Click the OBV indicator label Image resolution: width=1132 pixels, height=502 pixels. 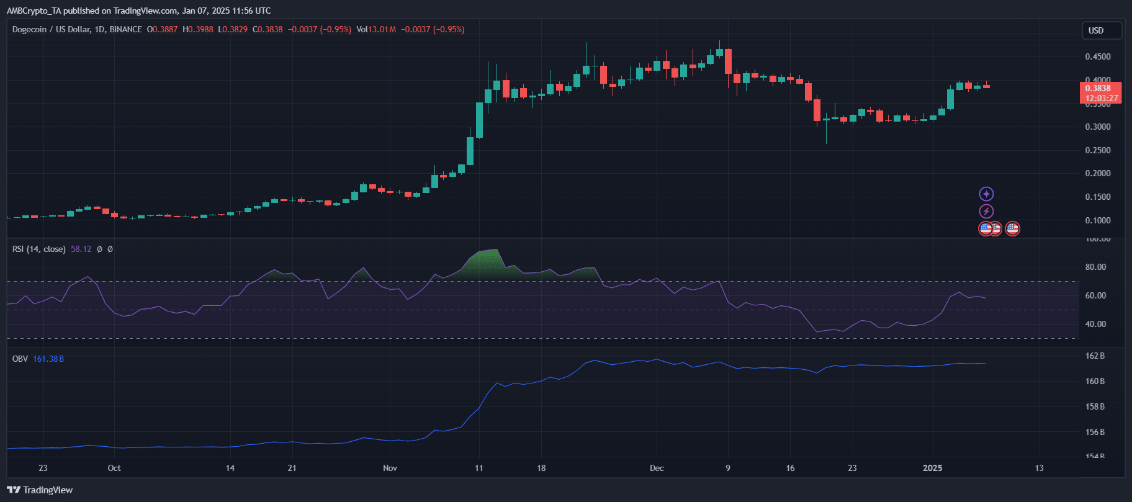point(20,359)
